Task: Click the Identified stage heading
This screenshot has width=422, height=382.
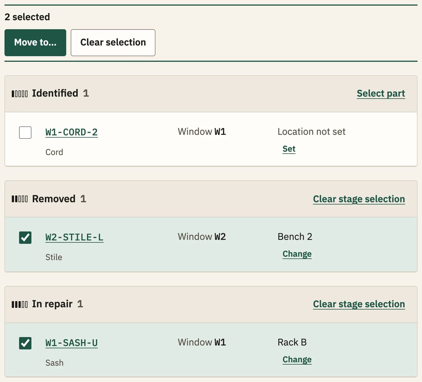Action: (x=55, y=93)
